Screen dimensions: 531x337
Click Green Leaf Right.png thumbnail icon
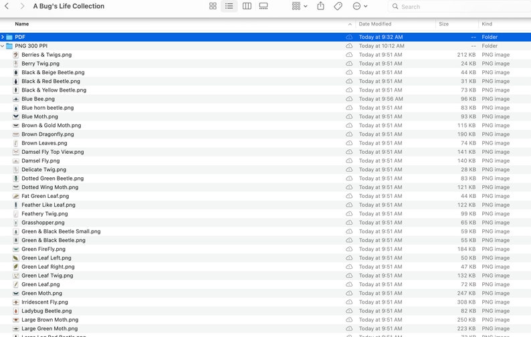click(x=15, y=267)
